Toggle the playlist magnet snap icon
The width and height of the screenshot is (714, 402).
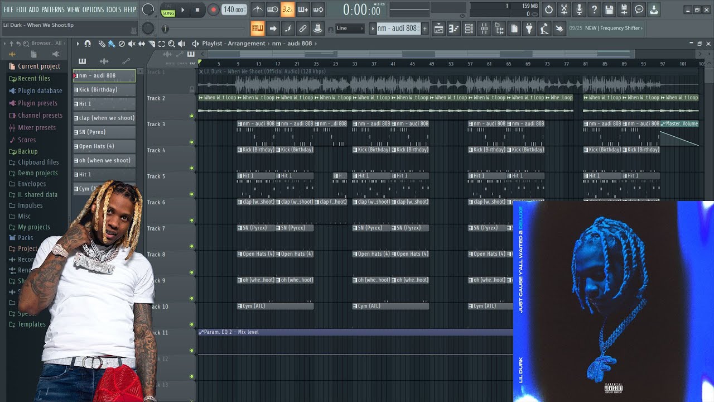[88, 44]
